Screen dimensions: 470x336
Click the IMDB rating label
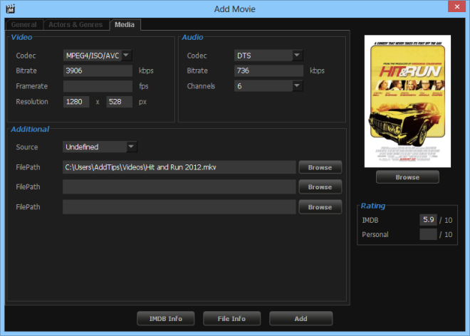[x=370, y=220]
